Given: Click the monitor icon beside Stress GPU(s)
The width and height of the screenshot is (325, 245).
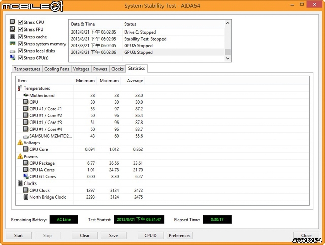Looking at the screenshot, I should (x=12, y=57).
